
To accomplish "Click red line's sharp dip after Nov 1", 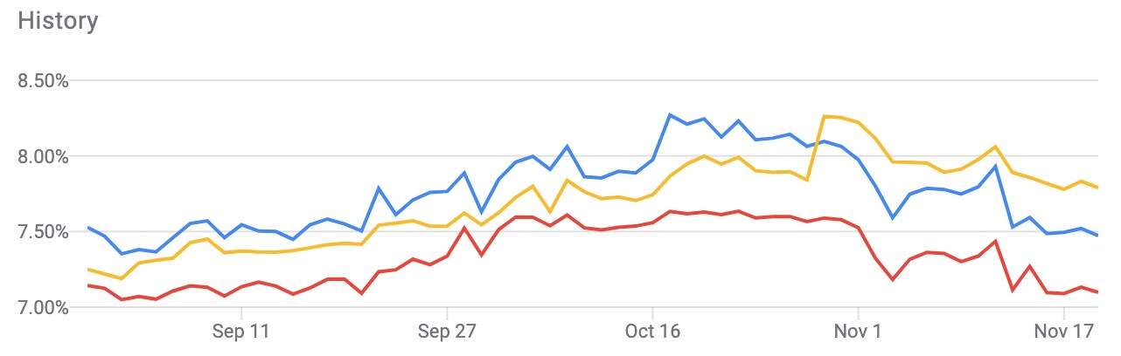I will 892,279.
